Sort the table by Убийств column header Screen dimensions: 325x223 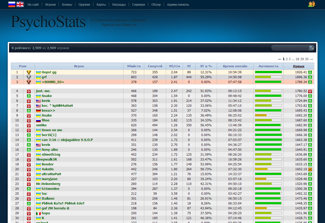[x=134, y=66]
